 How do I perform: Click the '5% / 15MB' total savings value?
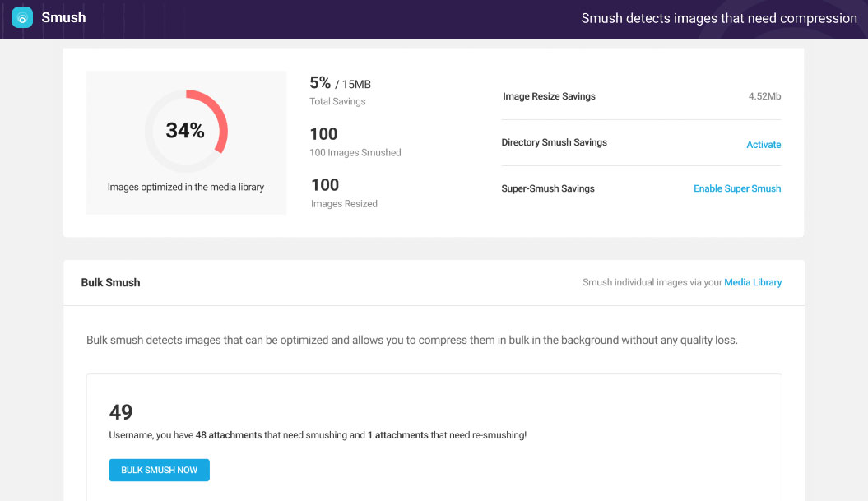pos(340,83)
